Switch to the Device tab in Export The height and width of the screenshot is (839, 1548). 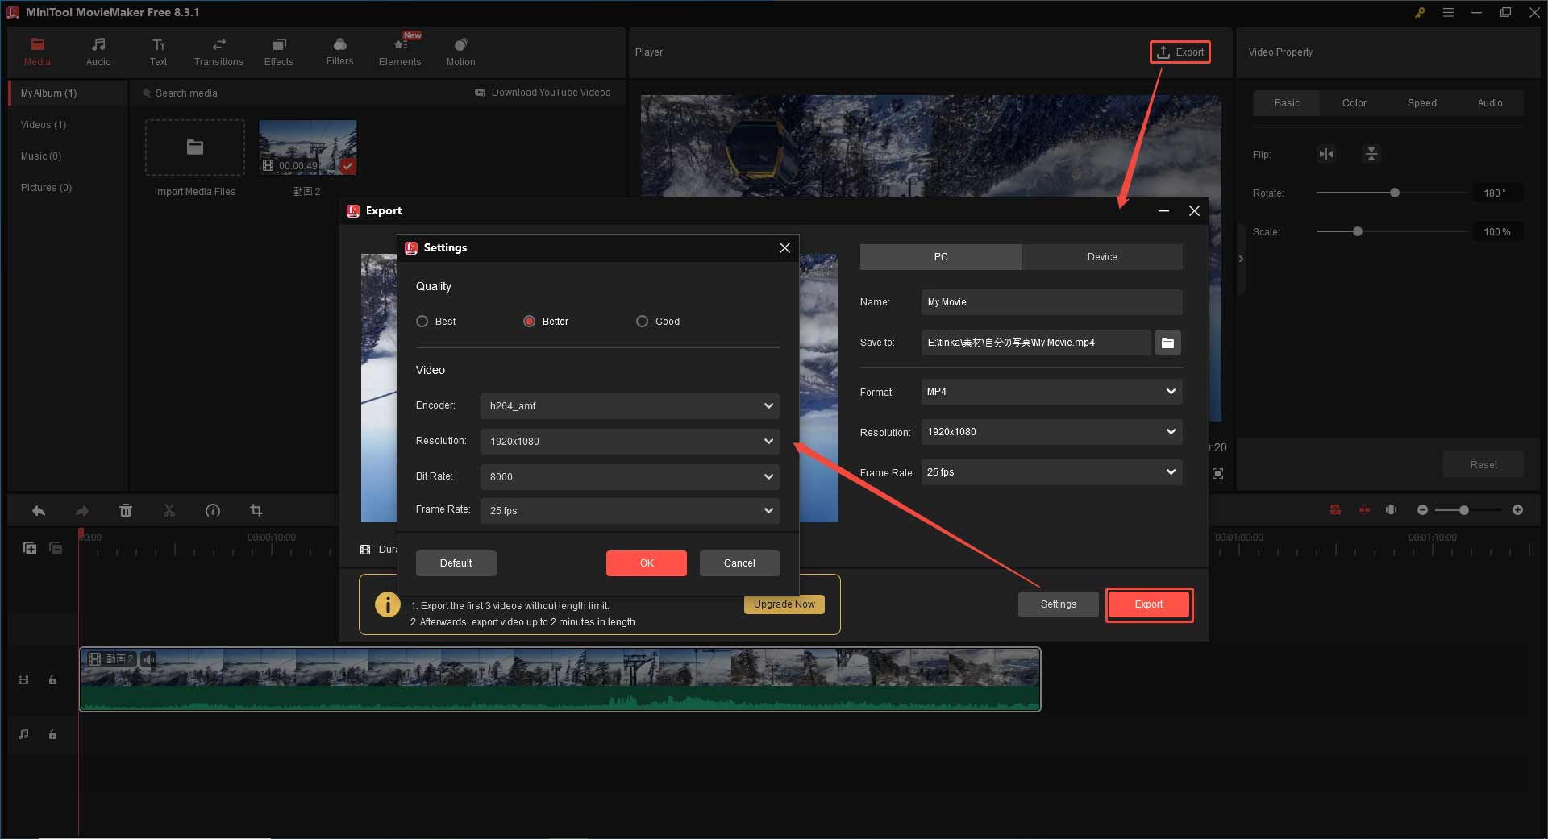1101,256
